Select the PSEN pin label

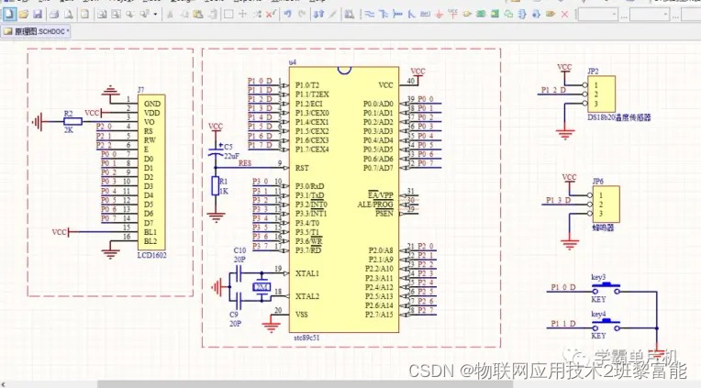click(384, 214)
